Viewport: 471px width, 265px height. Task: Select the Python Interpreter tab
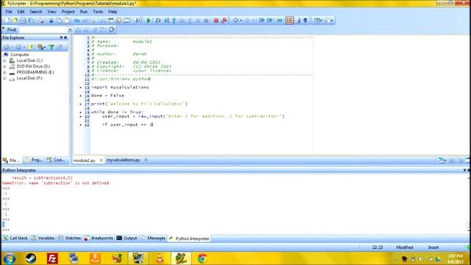point(189,239)
